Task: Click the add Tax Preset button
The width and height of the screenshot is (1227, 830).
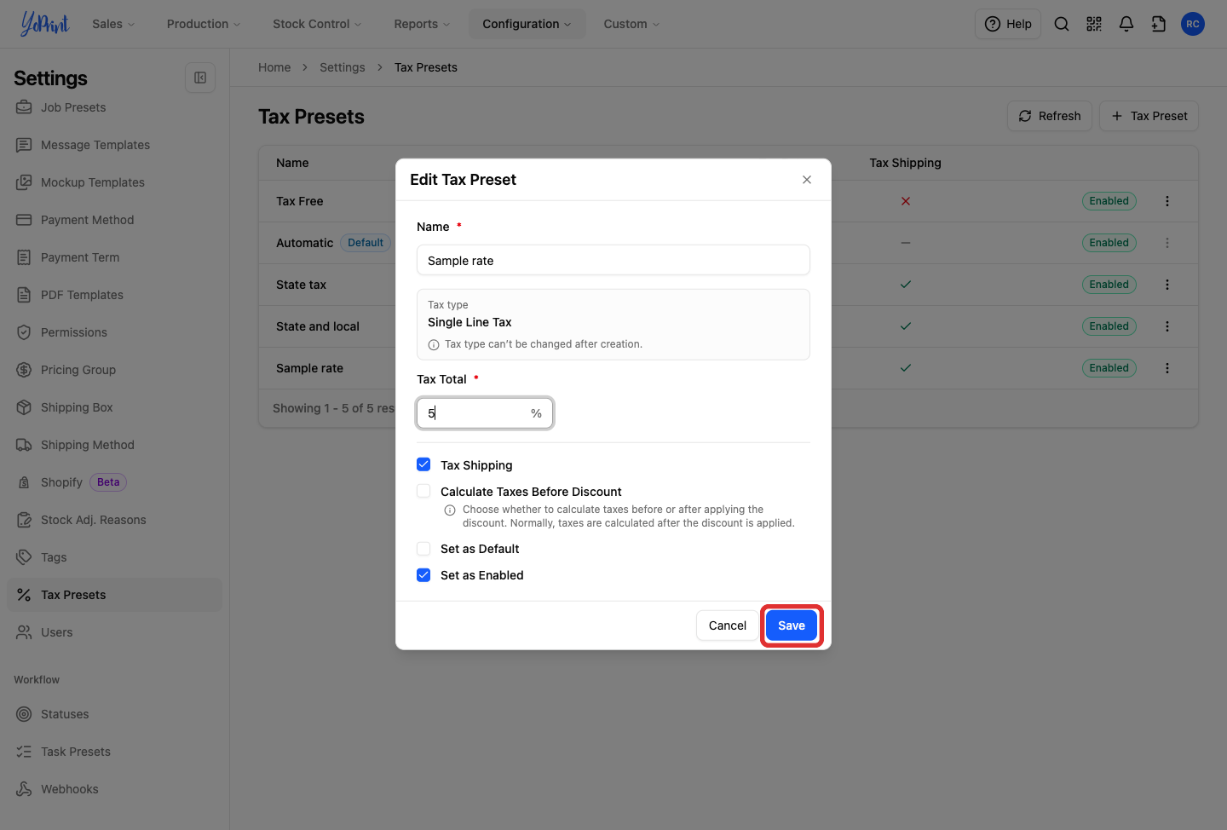Action: [1149, 116]
